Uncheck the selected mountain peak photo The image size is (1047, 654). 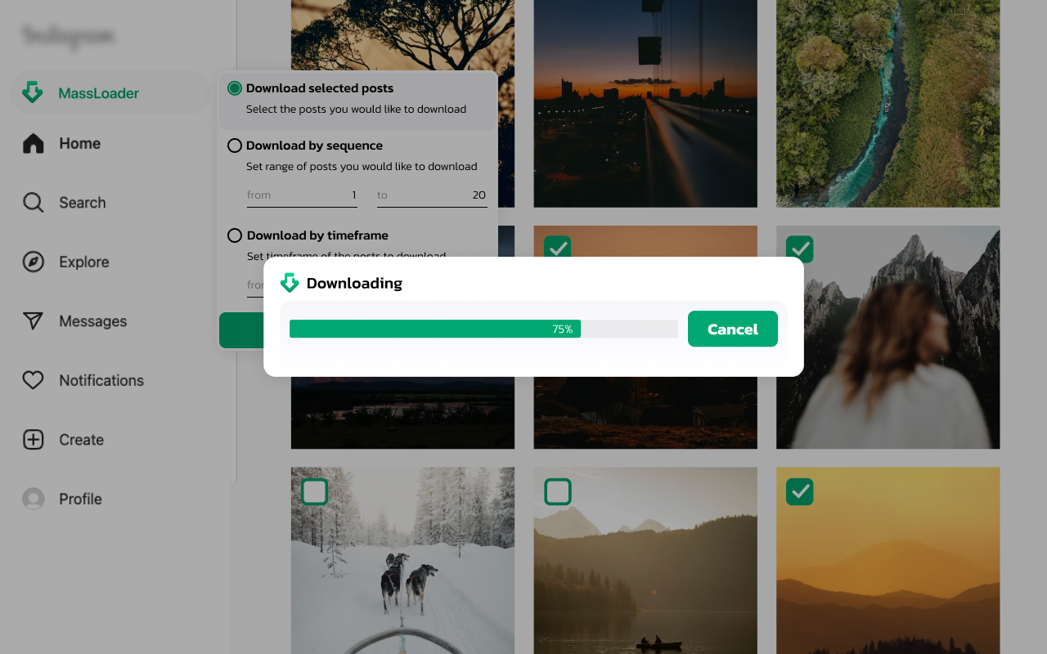pyautogui.click(x=799, y=249)
